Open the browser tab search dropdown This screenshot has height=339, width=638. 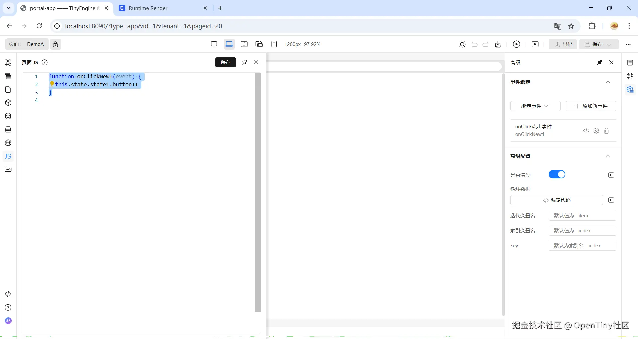click(x=9, y=8)
